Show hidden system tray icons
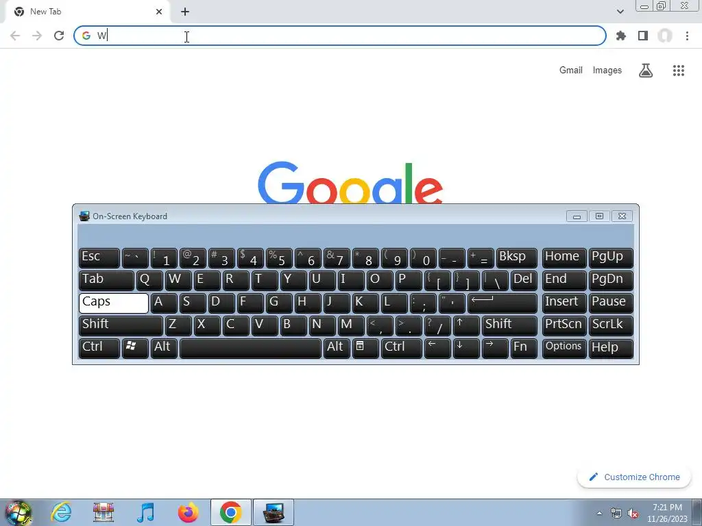 pyautogui.click(x=599, y=513)
